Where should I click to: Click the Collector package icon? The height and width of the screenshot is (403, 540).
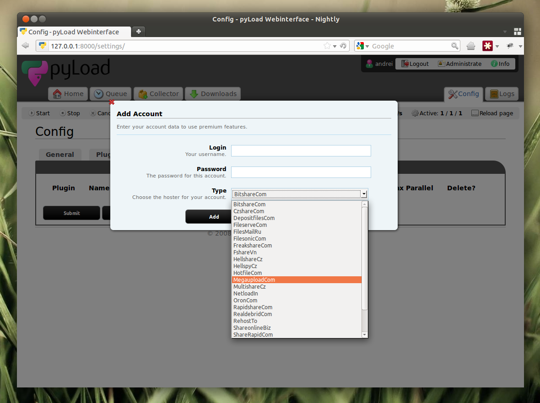pyautogui.click(x=144, y=93)
